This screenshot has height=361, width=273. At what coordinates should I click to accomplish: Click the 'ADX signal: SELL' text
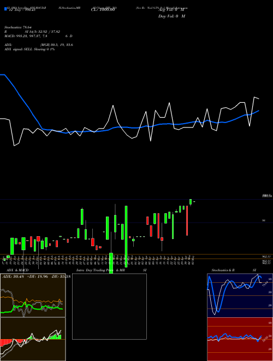19,49
